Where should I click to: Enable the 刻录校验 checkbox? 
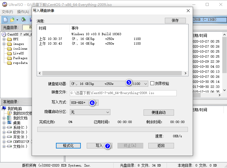[152, 84]
